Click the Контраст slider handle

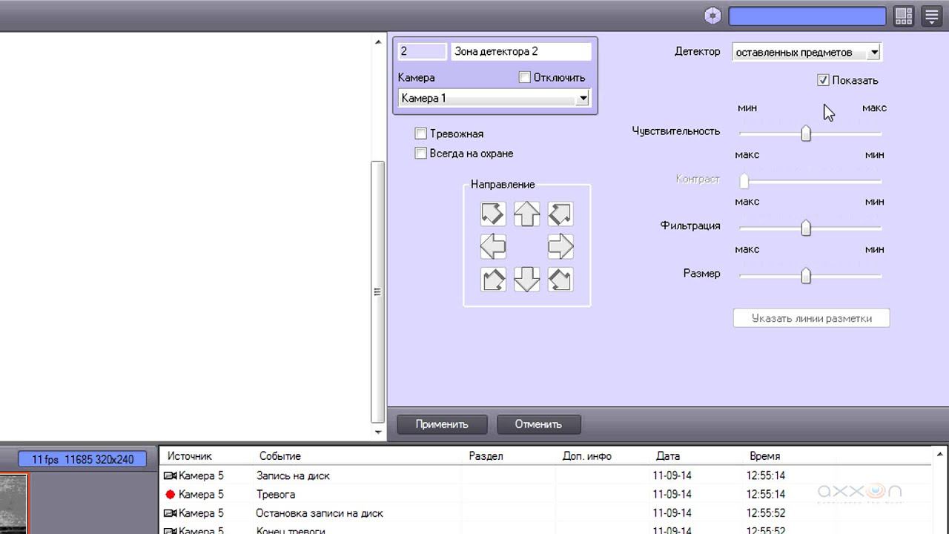click(x=744, y=181)
